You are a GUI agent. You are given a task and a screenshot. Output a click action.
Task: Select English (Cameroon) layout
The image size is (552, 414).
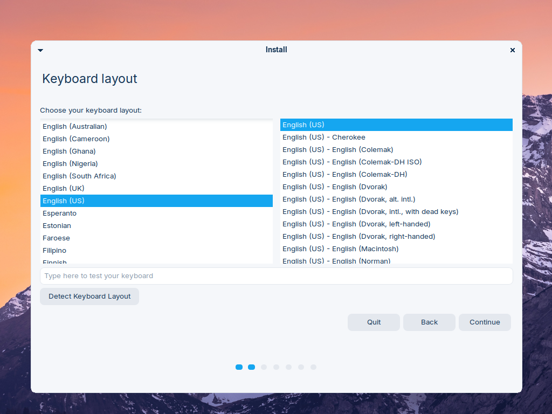[x=156, y=139]
